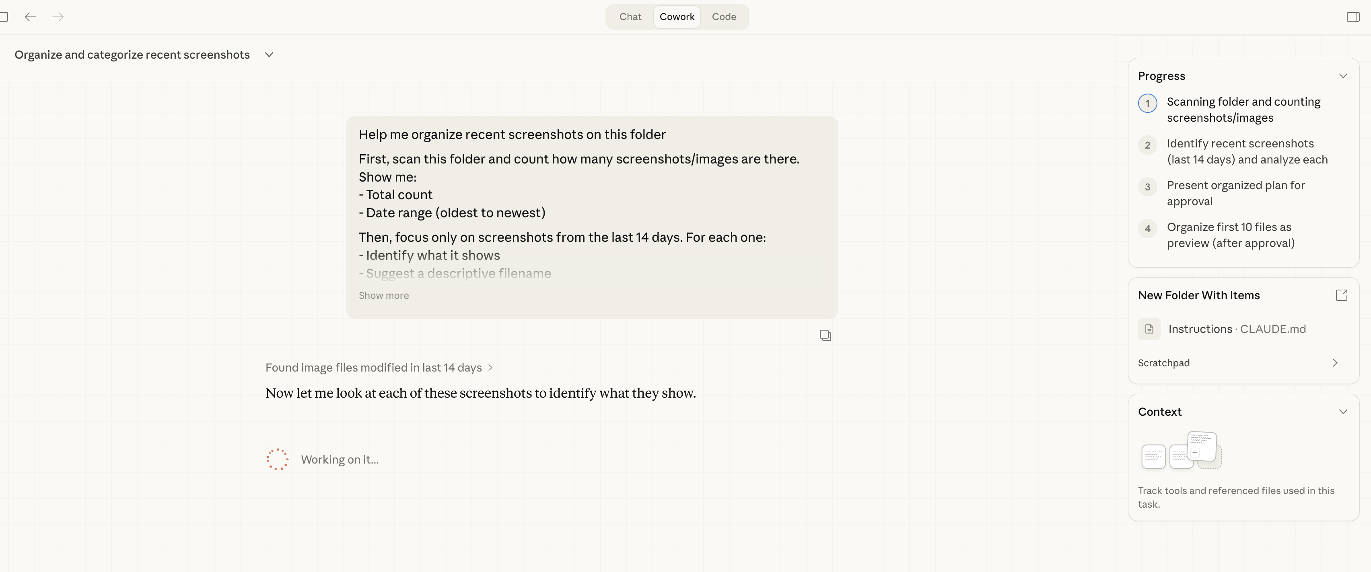
Task: Click 'Identify recent screenshots' step text
Action: tap(1247, 151)
